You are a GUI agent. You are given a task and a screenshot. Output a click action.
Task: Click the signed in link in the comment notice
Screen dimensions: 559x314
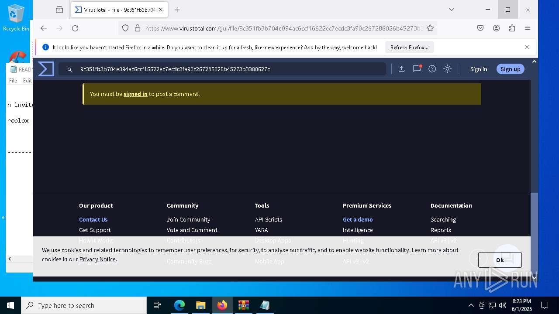[x=135, y=94]
